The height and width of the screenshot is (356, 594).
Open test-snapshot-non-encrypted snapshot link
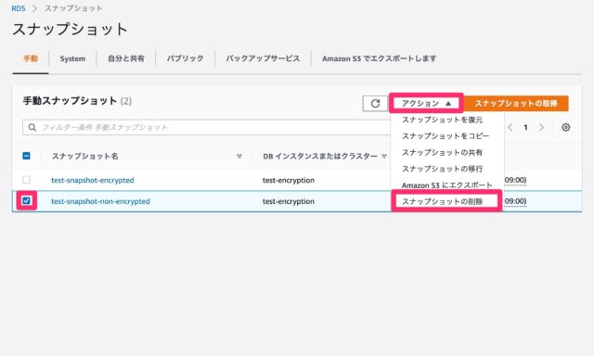coord(100,201)
